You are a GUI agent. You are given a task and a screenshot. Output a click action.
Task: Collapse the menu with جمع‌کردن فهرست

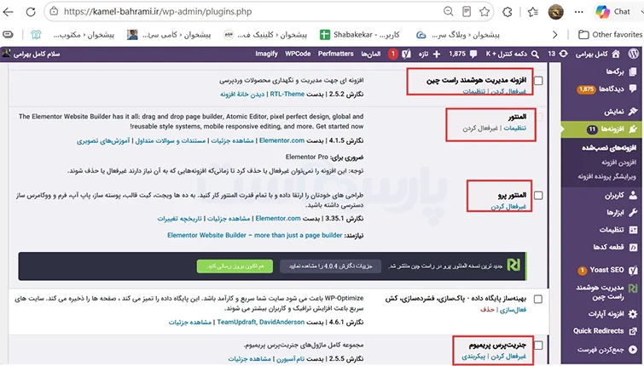[x=606, y=350]
